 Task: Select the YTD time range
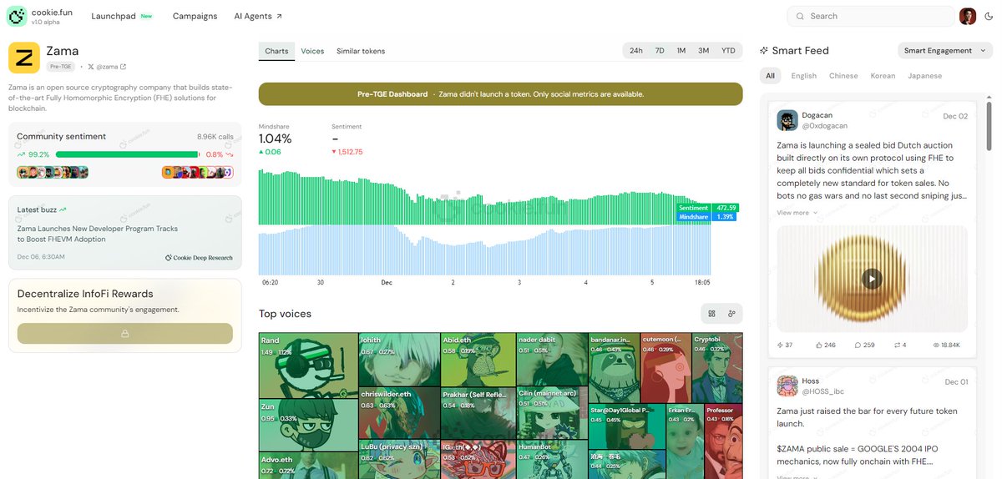[729, 51]
